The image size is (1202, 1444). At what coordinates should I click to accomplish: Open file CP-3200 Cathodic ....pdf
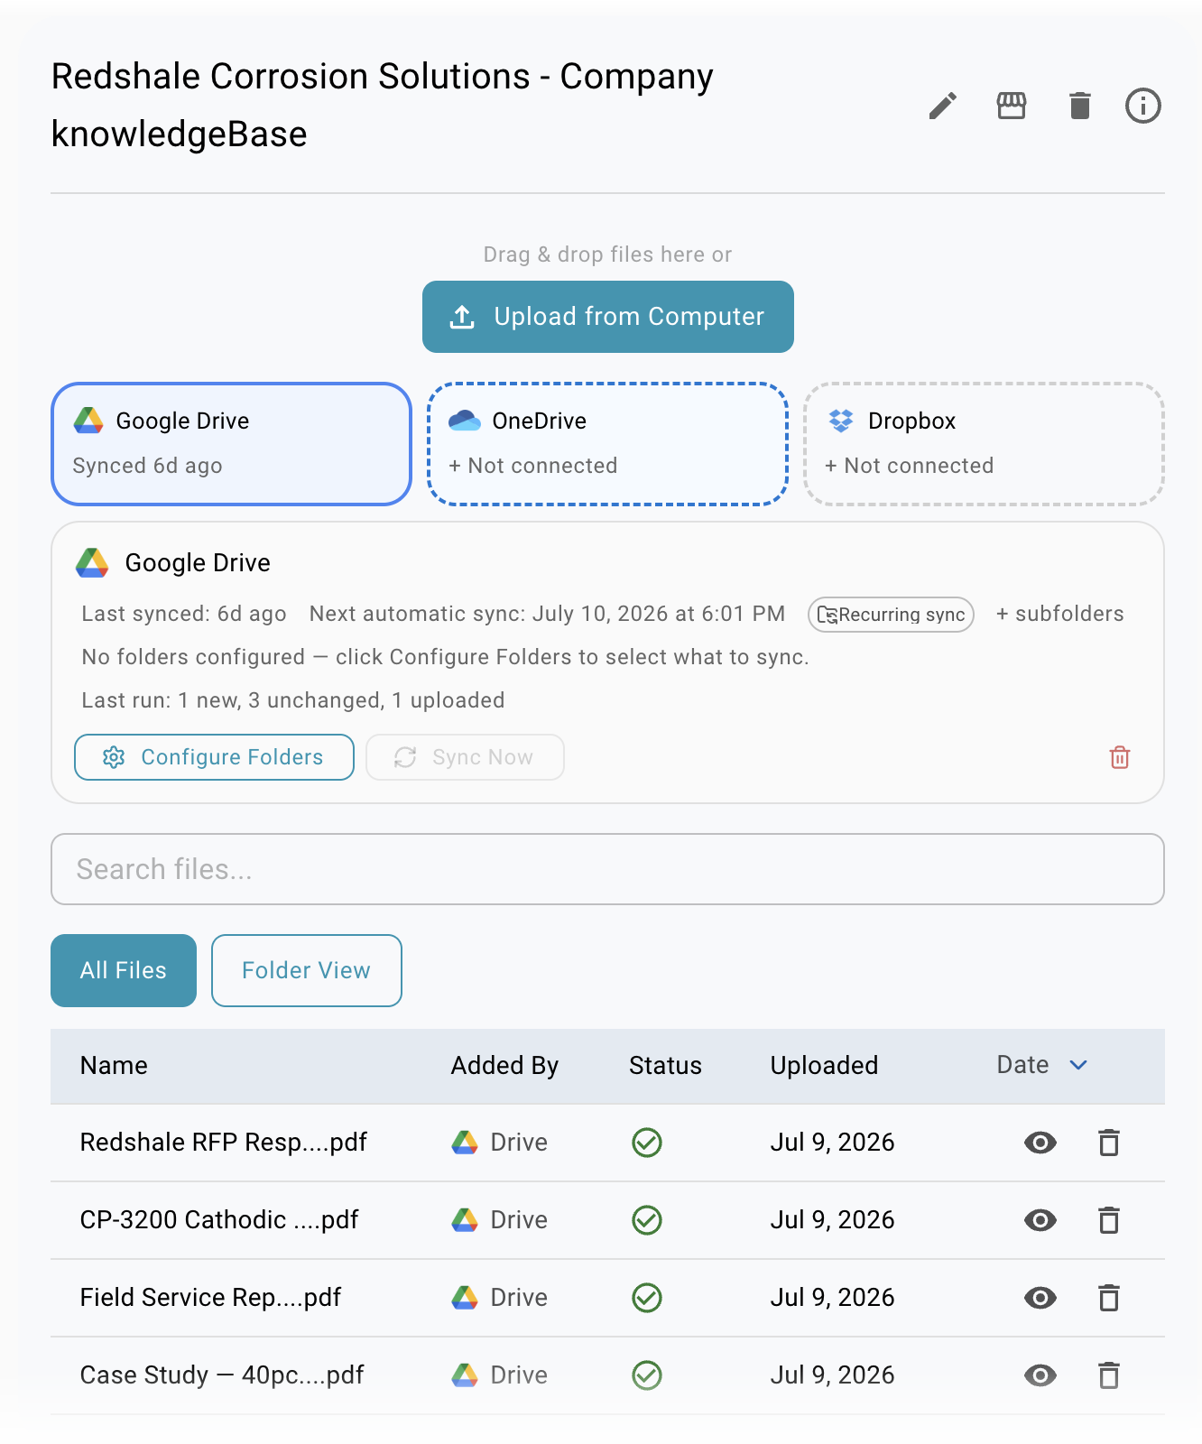click(219, 1220)
